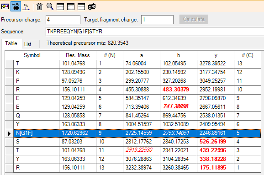This screenshot has width=264, height=175.
Task: Click row header for first T row
Action: tap(9, 64)
